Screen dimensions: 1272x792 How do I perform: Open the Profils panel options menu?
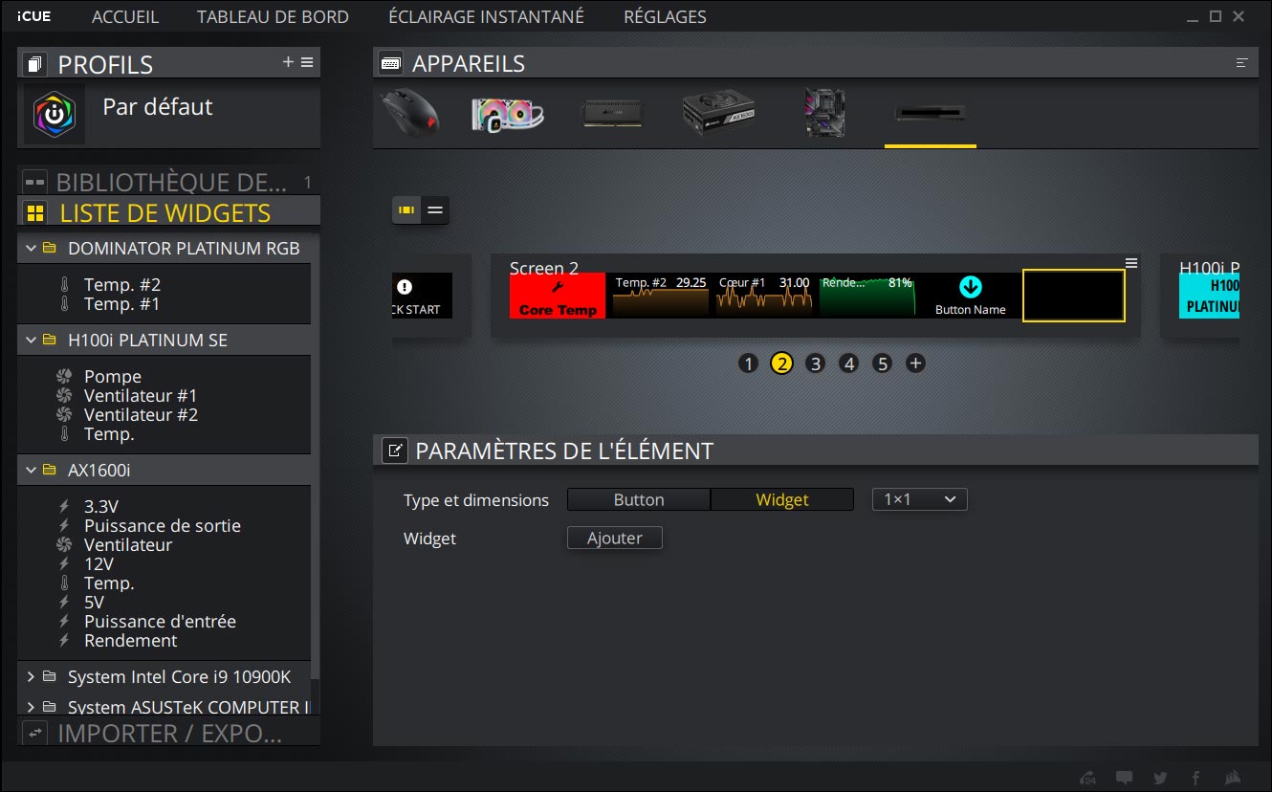(x=307, y=62)
